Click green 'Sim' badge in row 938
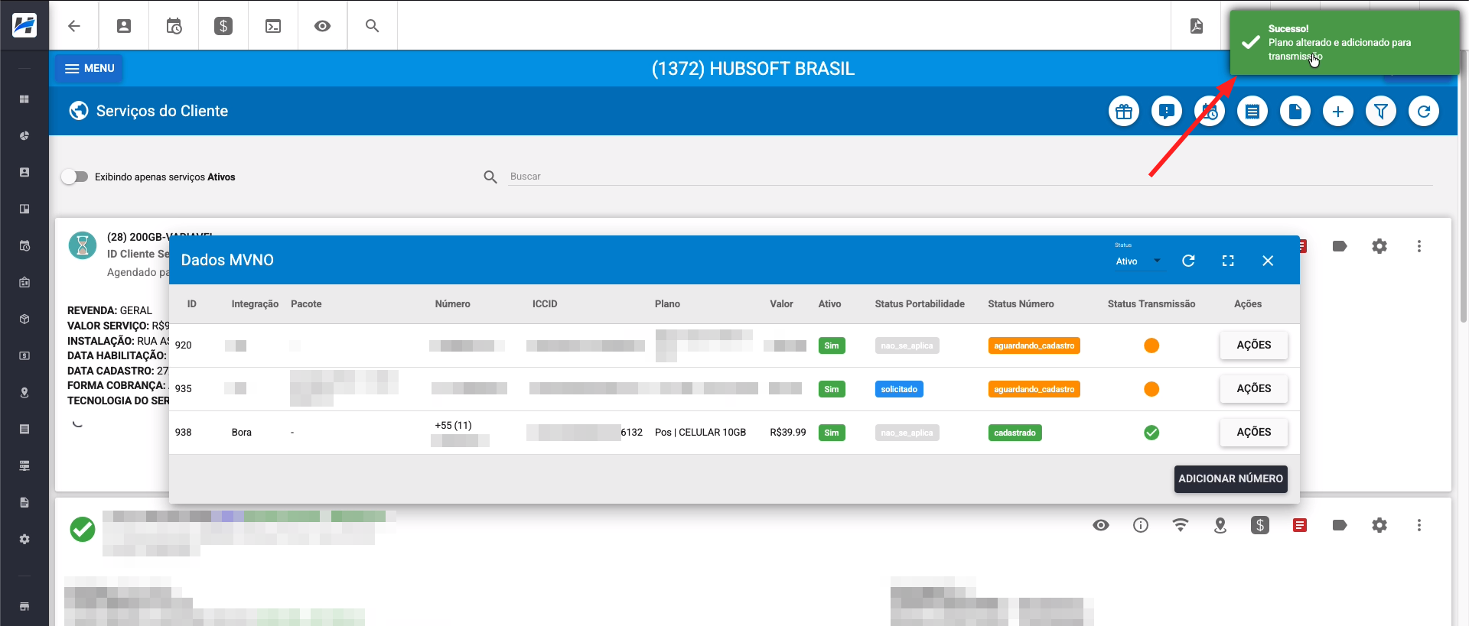Screen dimensions: 1469x626 [832, 433]
